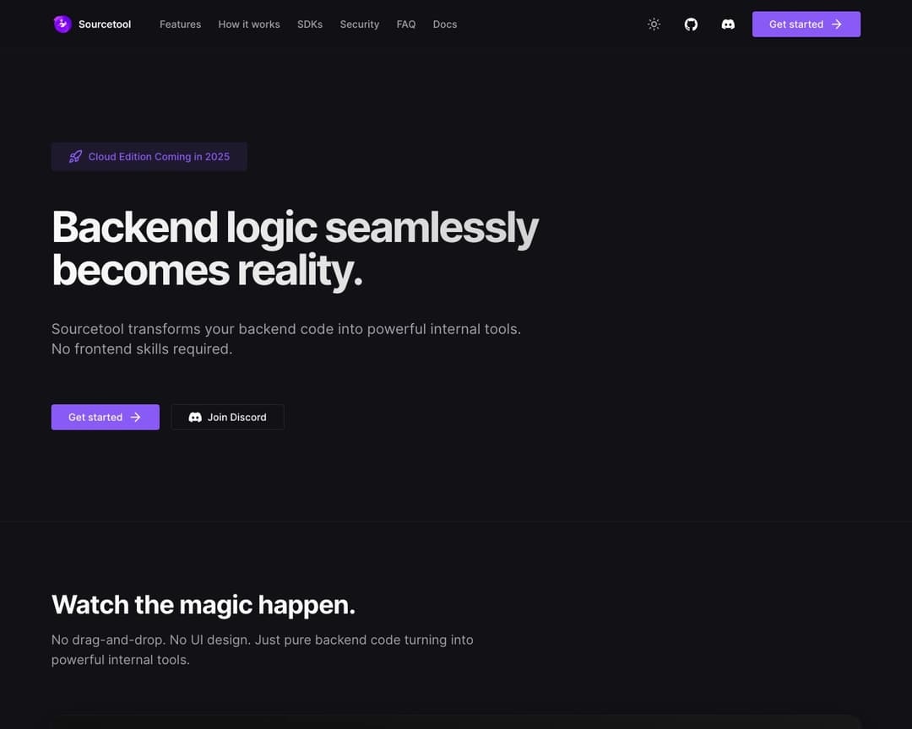The image size is (912, 729).
Task: Click the Join Discord button
Action: 227,417
